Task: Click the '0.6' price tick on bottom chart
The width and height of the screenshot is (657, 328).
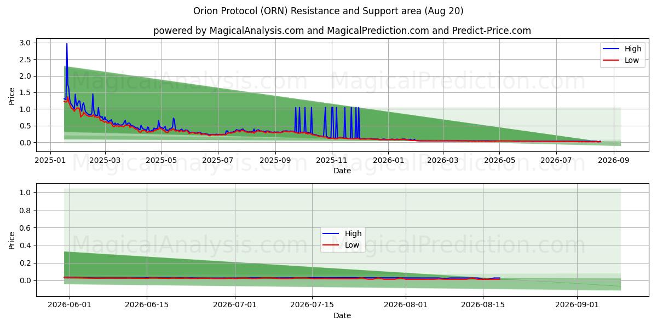Action: point(26,228)
